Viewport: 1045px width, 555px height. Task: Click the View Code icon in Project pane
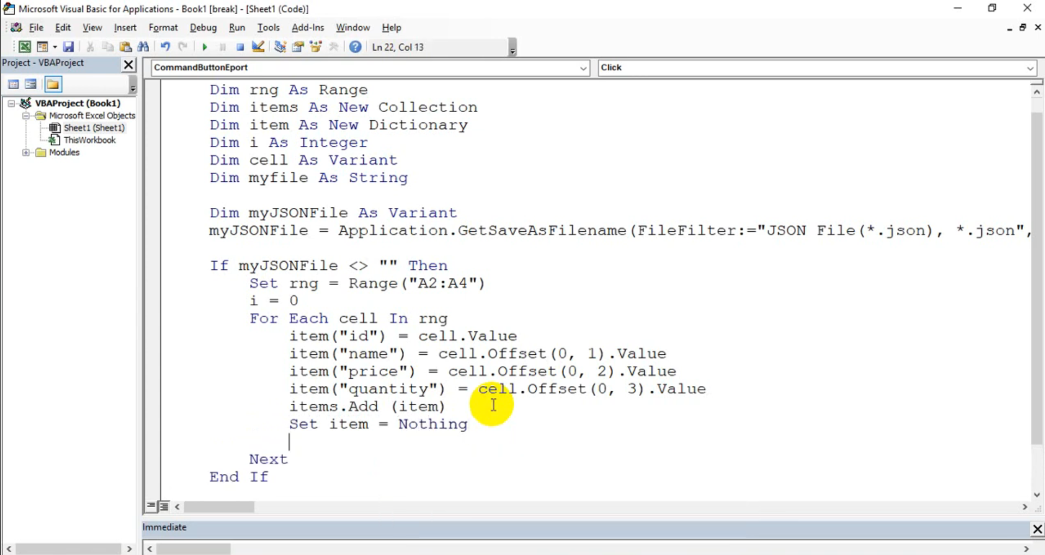(x=14, y=84)
